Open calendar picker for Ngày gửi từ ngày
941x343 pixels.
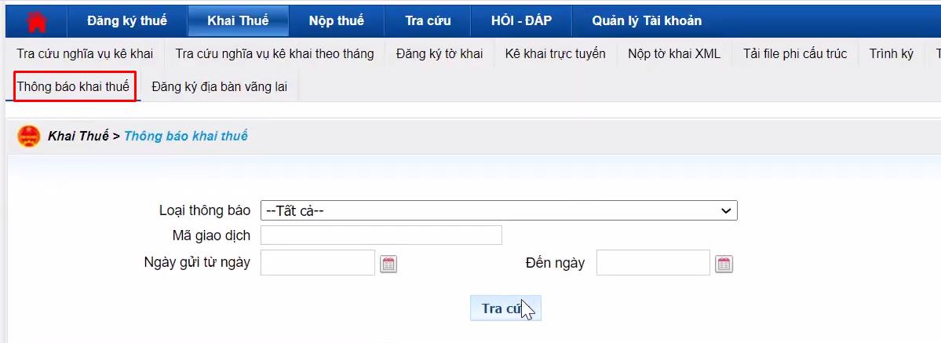389,264
